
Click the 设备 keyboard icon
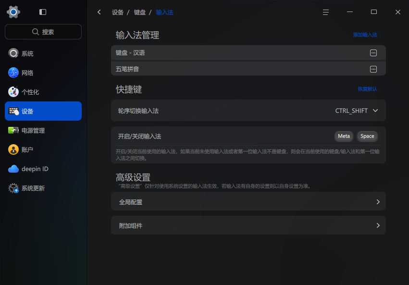pos(13,111)
